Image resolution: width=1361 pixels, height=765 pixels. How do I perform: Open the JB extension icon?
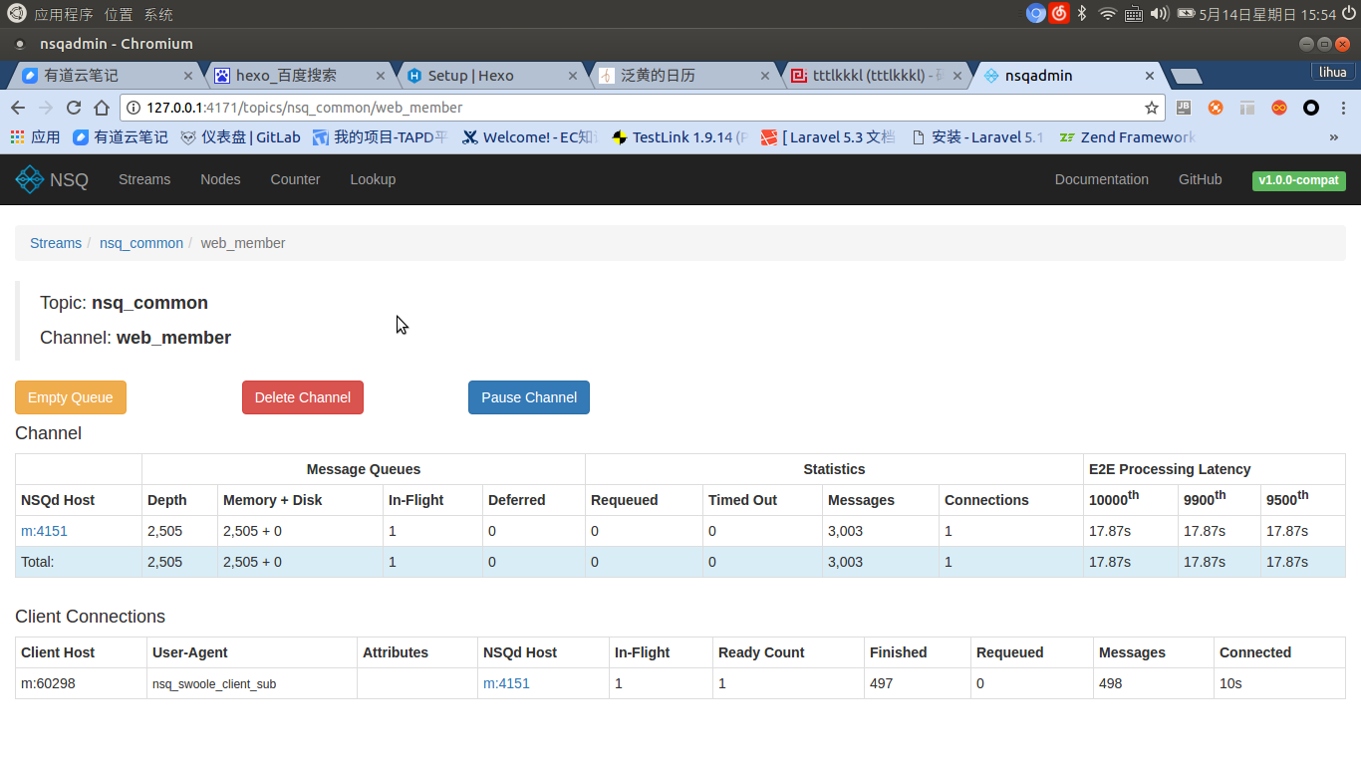point(1184,108)
